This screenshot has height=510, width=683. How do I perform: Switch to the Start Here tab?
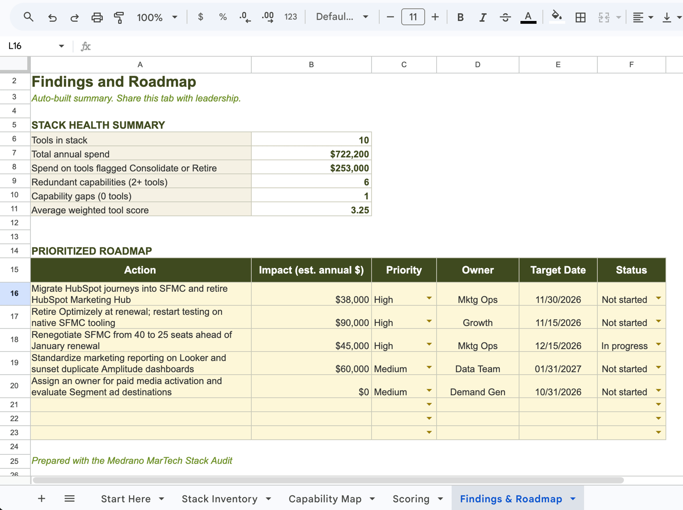[x=126, y=499]
